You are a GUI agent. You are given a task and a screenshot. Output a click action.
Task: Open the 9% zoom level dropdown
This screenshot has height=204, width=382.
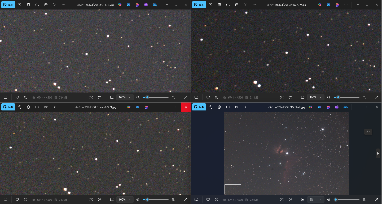[315, 200]
